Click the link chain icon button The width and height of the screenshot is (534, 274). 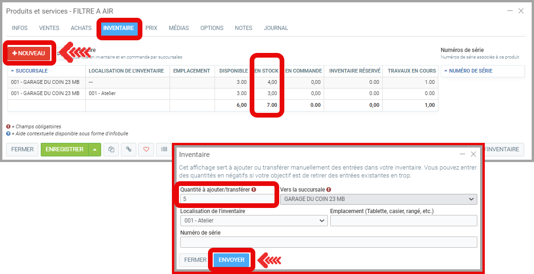pos(128,149)
